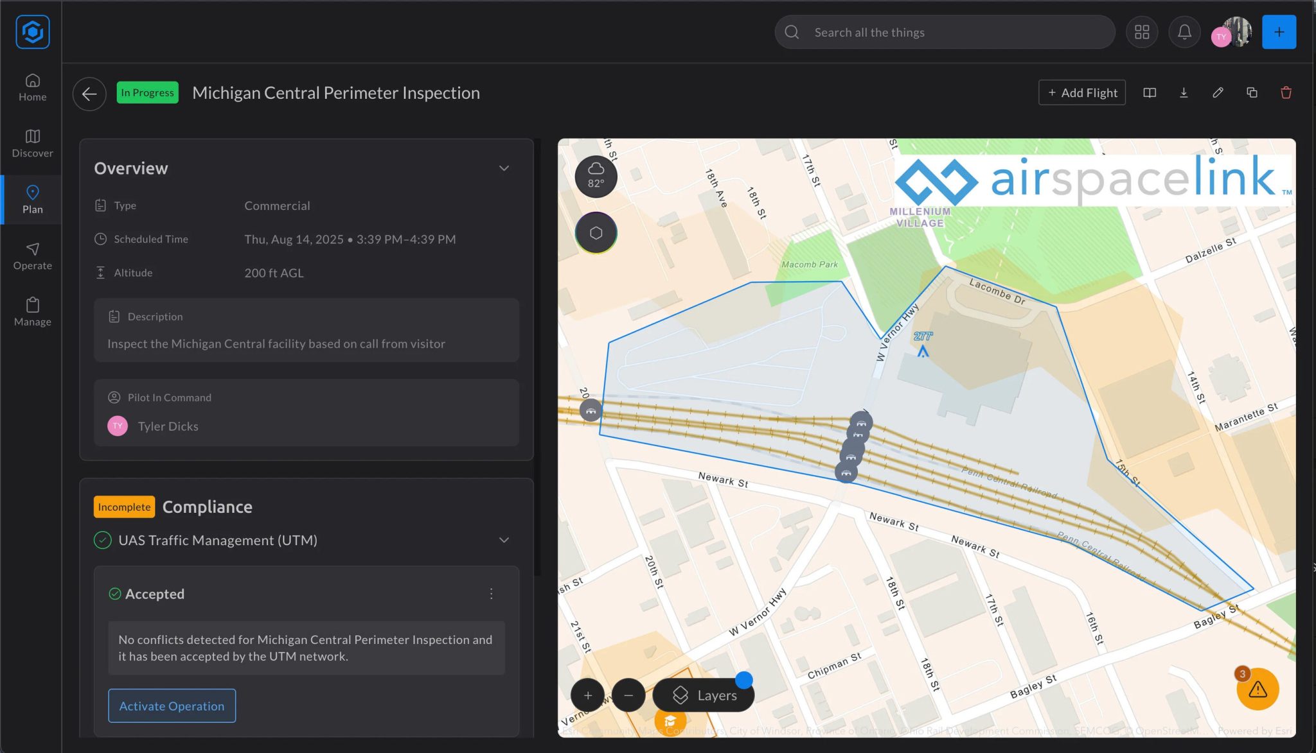Click the Activate Operation button
This screenshot has width=1316, height=753.
pos(172,705)
